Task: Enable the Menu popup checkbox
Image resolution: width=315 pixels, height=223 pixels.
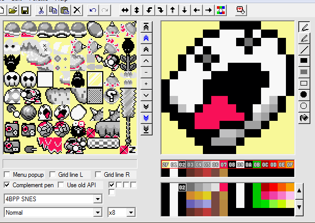Action: [7, 175]
